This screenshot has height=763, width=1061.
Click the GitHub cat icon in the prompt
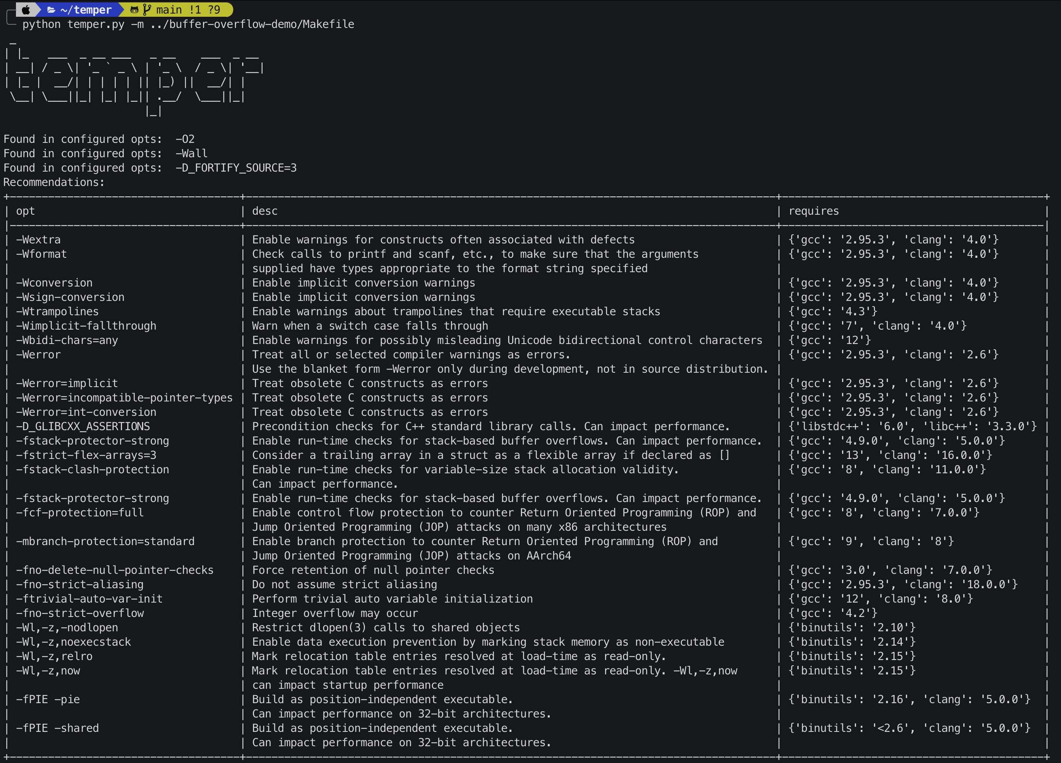coord(134,10)
